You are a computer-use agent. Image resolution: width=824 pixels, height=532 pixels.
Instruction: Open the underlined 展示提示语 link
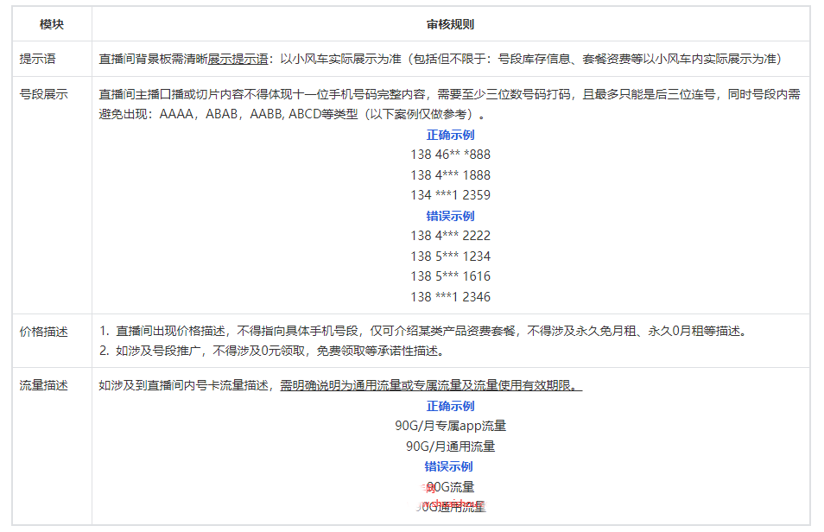click(x=237, y=60)
